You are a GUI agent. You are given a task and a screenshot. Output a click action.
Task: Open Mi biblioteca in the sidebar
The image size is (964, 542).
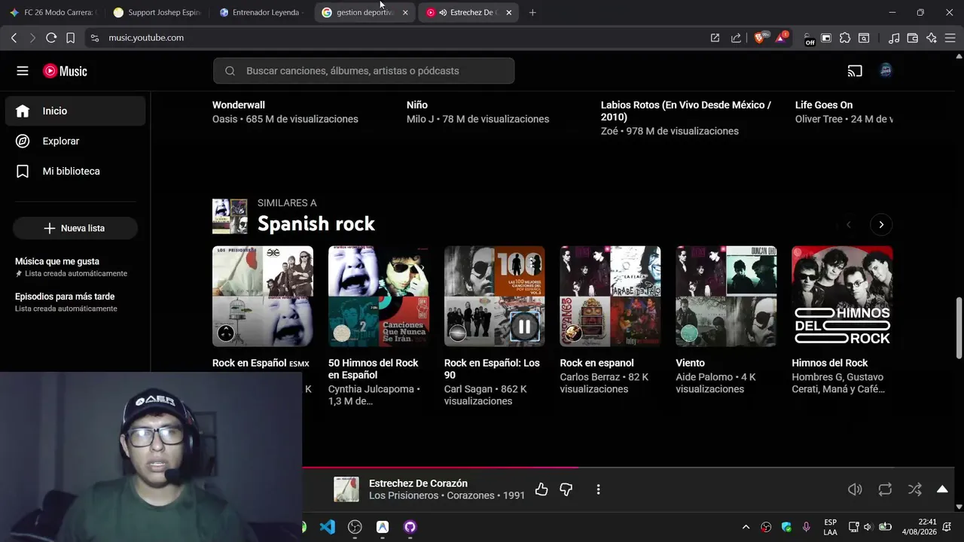75,171
